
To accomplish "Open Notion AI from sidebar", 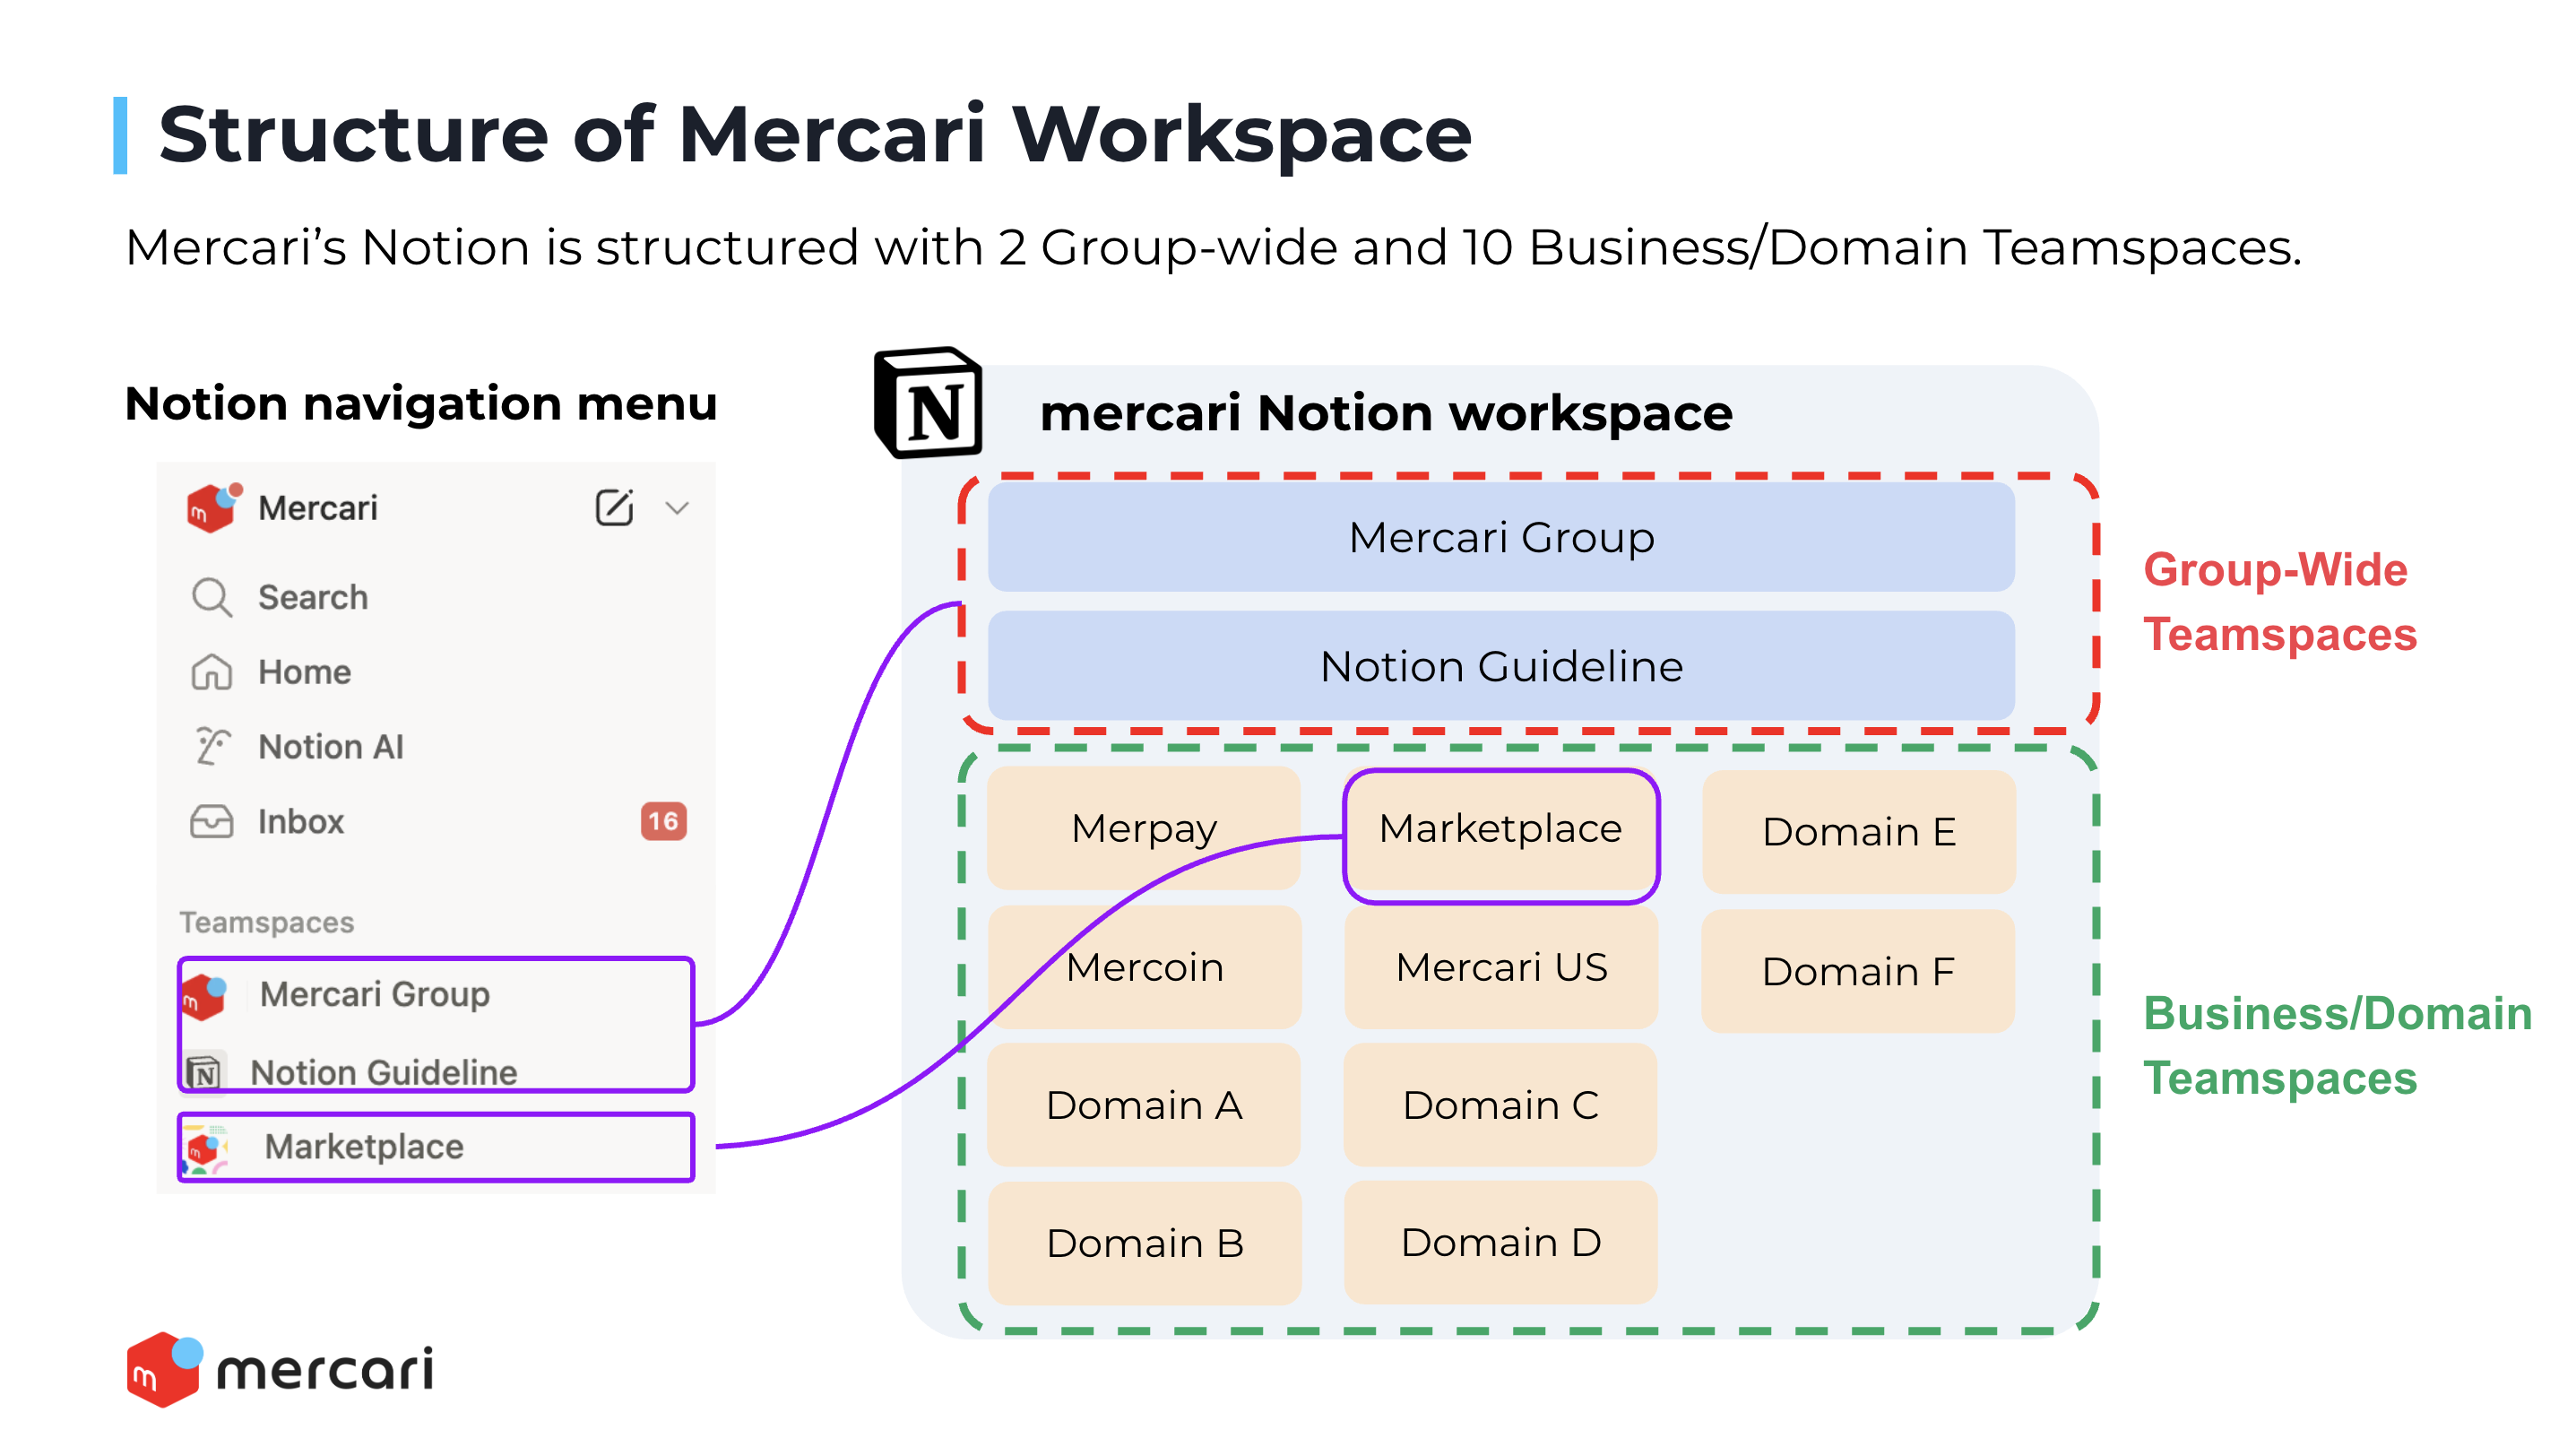I will point(330,747).
